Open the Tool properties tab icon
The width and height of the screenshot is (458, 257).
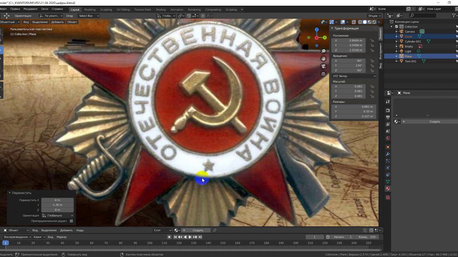coord(388,102)
